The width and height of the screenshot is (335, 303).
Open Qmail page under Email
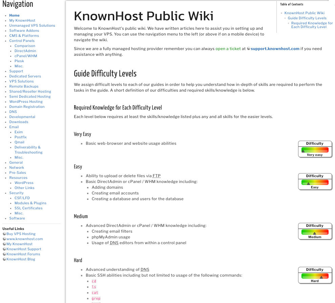click(x=19, y=142)
